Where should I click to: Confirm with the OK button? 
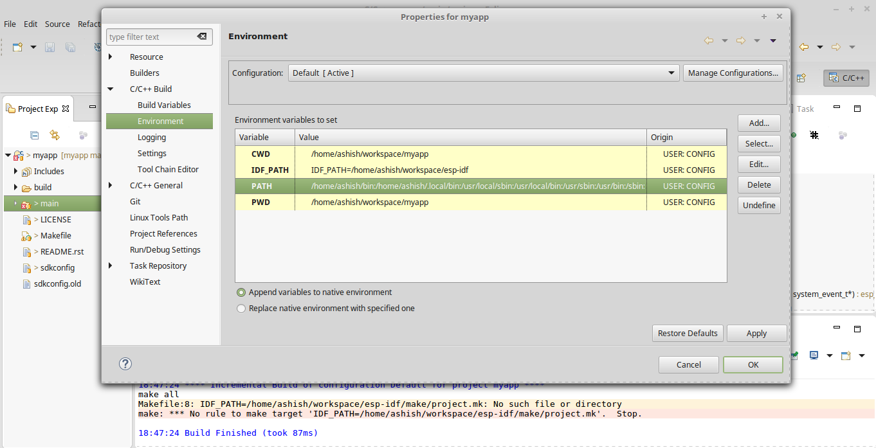tap(753, 364)
